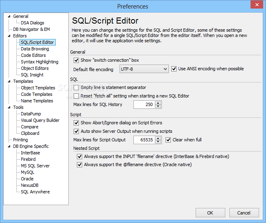The image size is (266, 223).
Task: Go to the Printing preferences
Action: 20,140
